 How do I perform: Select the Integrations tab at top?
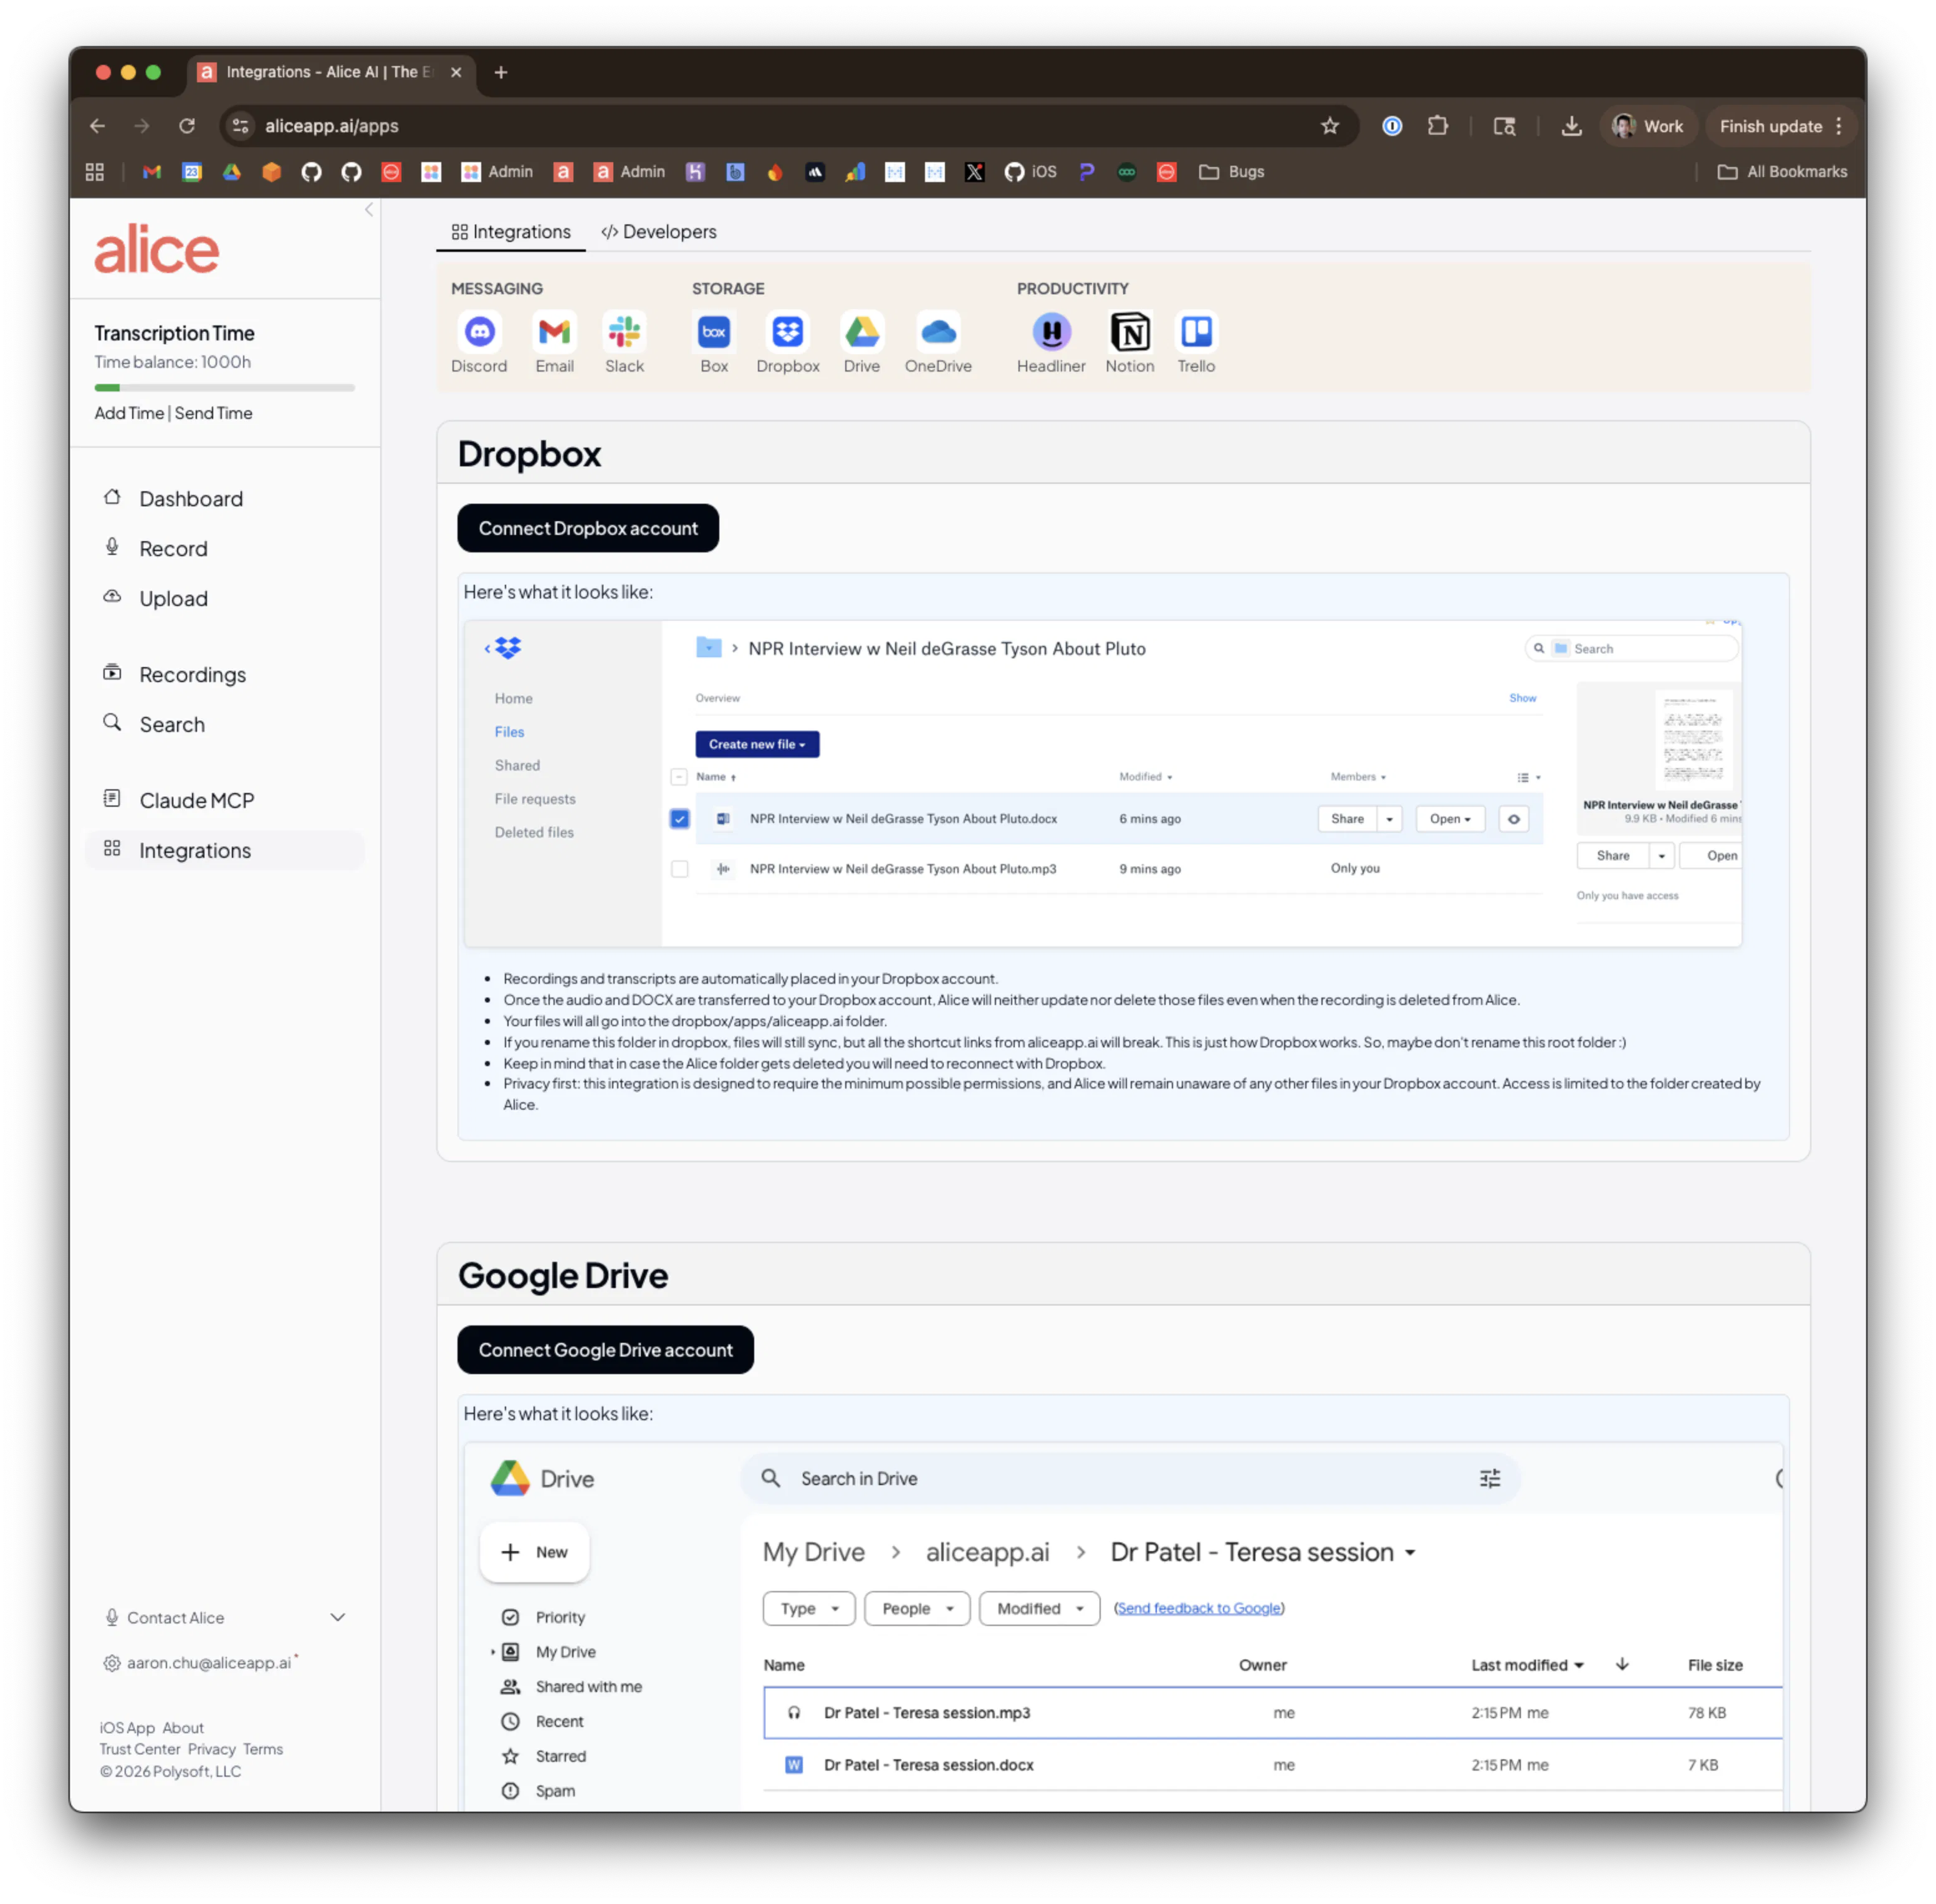point(511,232)
